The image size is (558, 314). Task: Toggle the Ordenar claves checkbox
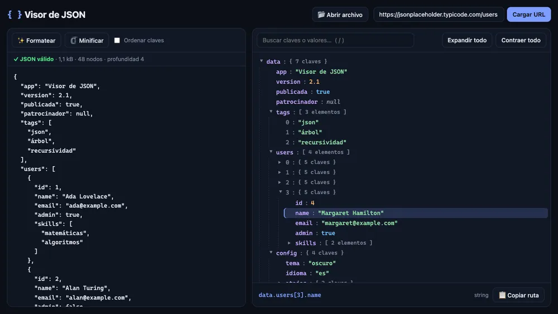[x=117, y=41]
